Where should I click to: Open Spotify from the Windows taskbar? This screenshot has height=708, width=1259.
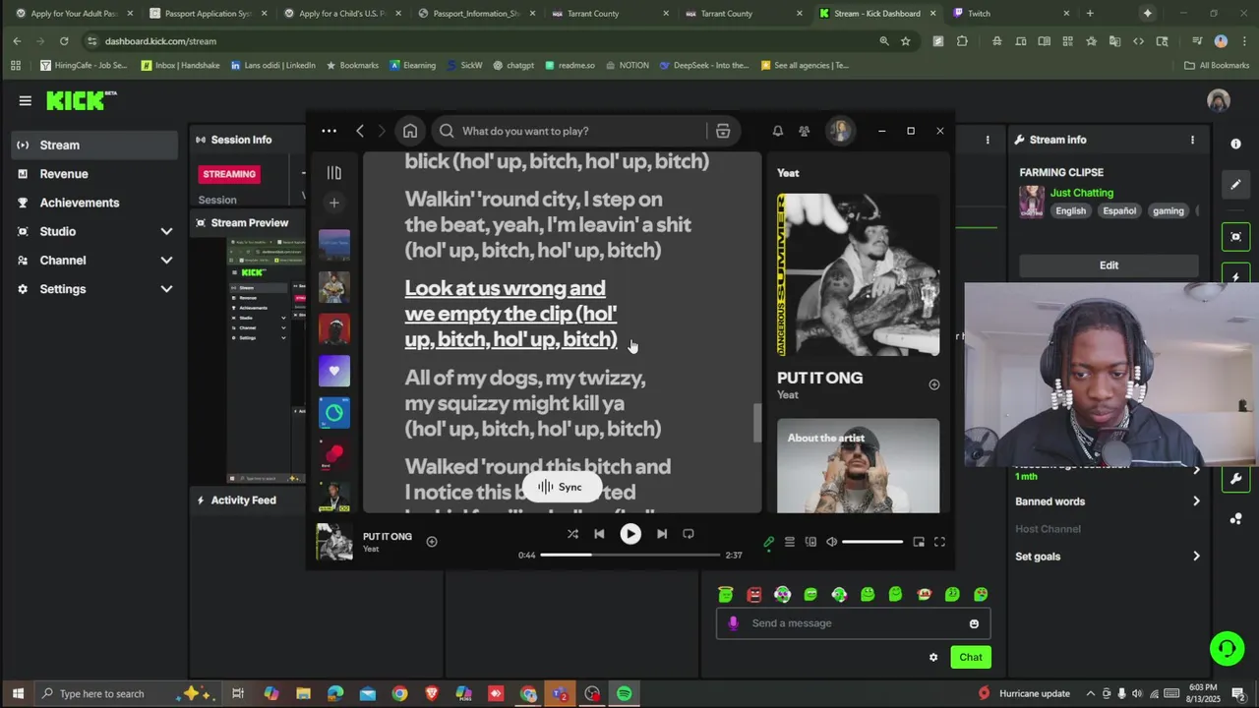(625, 693)
